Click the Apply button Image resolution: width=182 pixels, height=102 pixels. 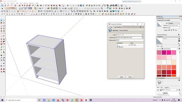coord(121,77)
